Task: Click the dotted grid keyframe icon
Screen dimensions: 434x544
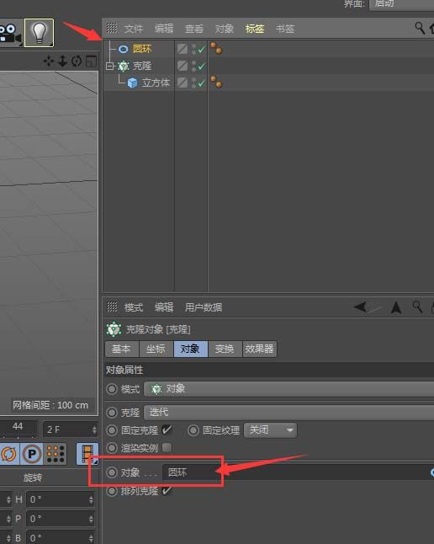Action: point(56,453)
